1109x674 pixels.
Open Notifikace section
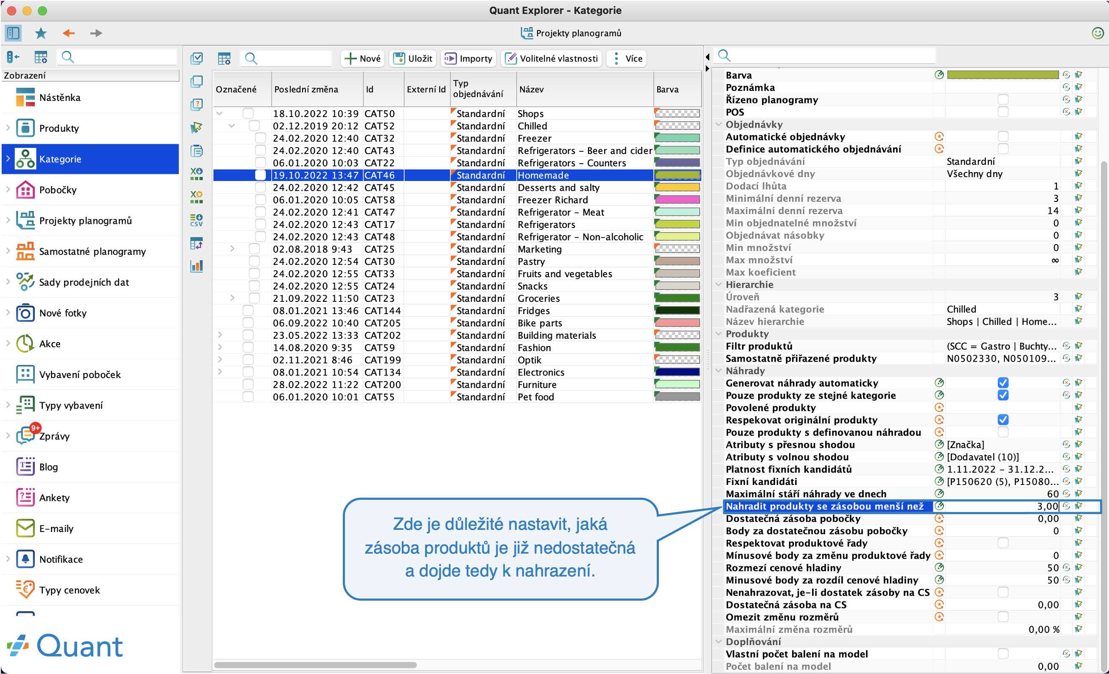click(90, 560)
